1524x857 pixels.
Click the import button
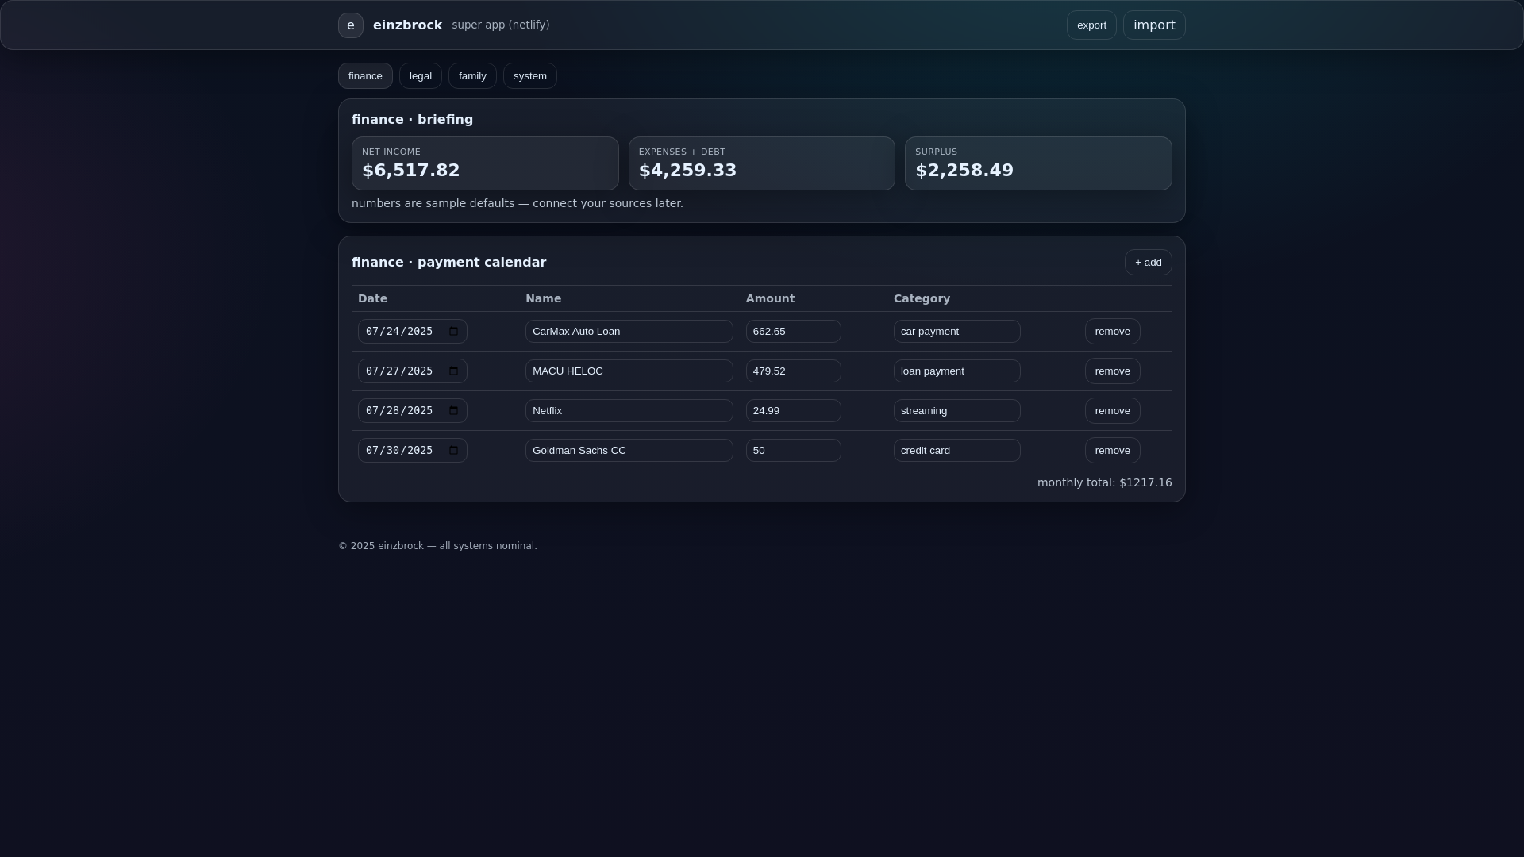[x=1154, y=25]
